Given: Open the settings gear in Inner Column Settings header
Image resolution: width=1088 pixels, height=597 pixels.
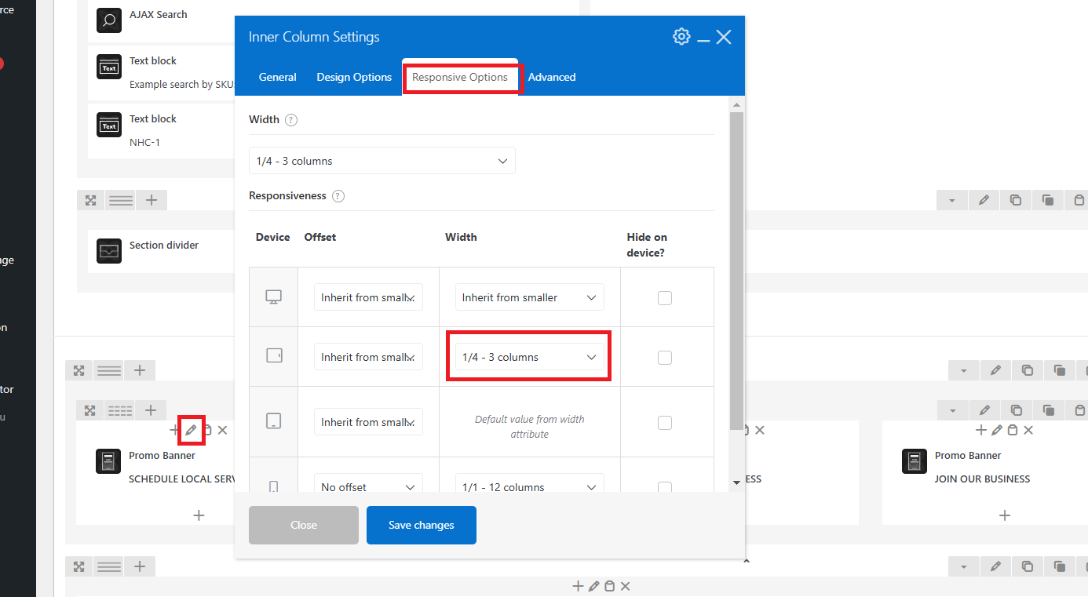Looking at the screenshot, I should pos(681,36).
